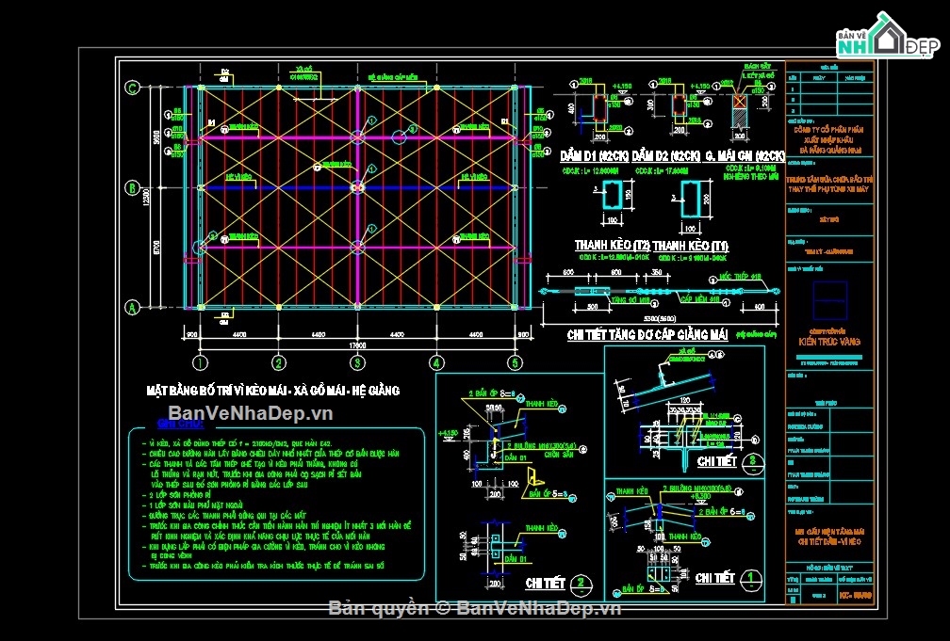Click the NGHIÊNG THEO MÁI note under GM

(x=750, y=177)
